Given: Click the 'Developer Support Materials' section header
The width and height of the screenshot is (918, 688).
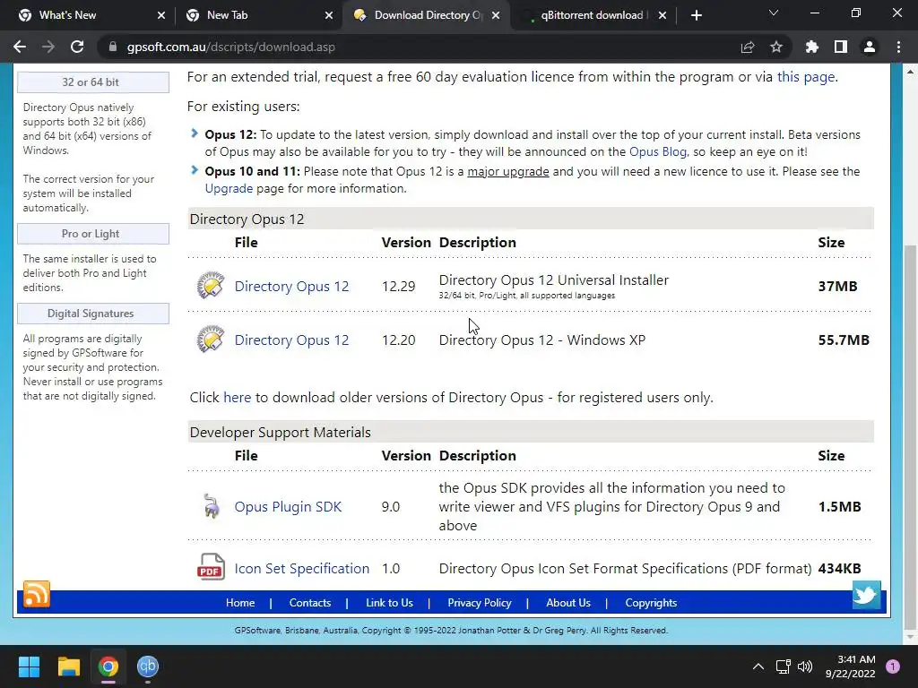Looking at the screenshot, I should 531,432.
